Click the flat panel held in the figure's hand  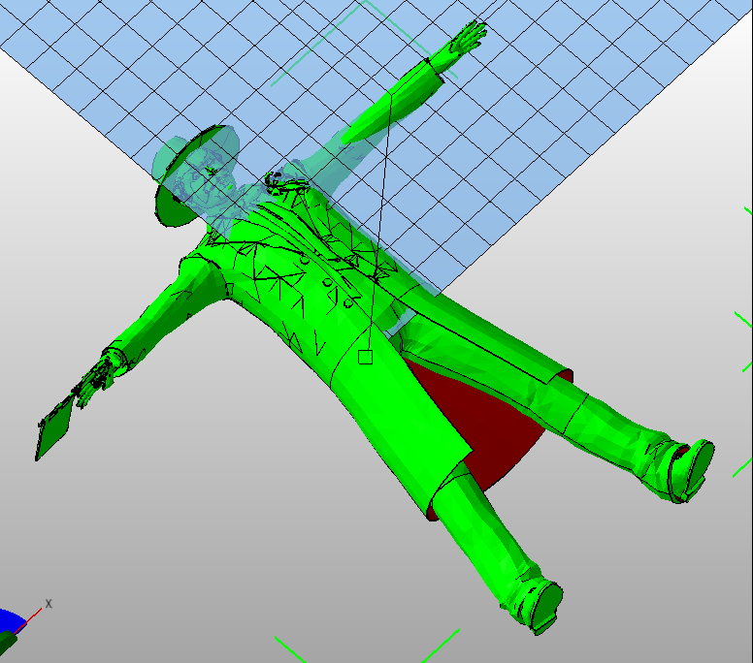coord(53,427)
